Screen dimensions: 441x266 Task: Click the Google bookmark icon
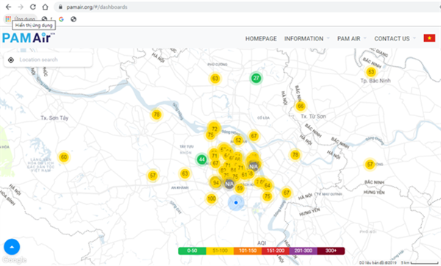61,19
